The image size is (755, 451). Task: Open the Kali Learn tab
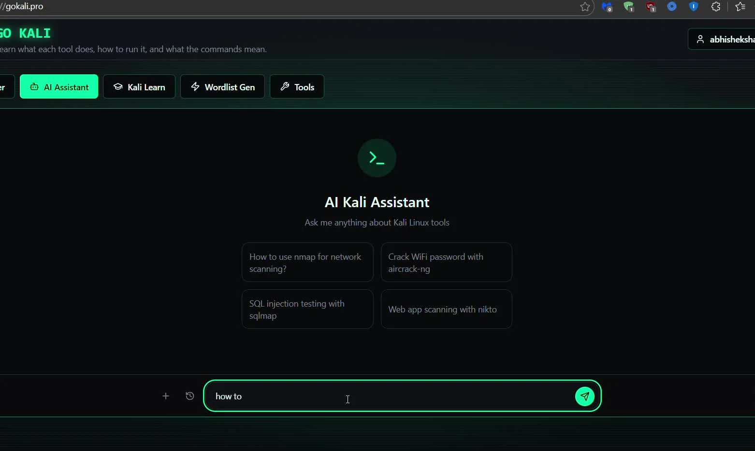click(x=139, y=87)
